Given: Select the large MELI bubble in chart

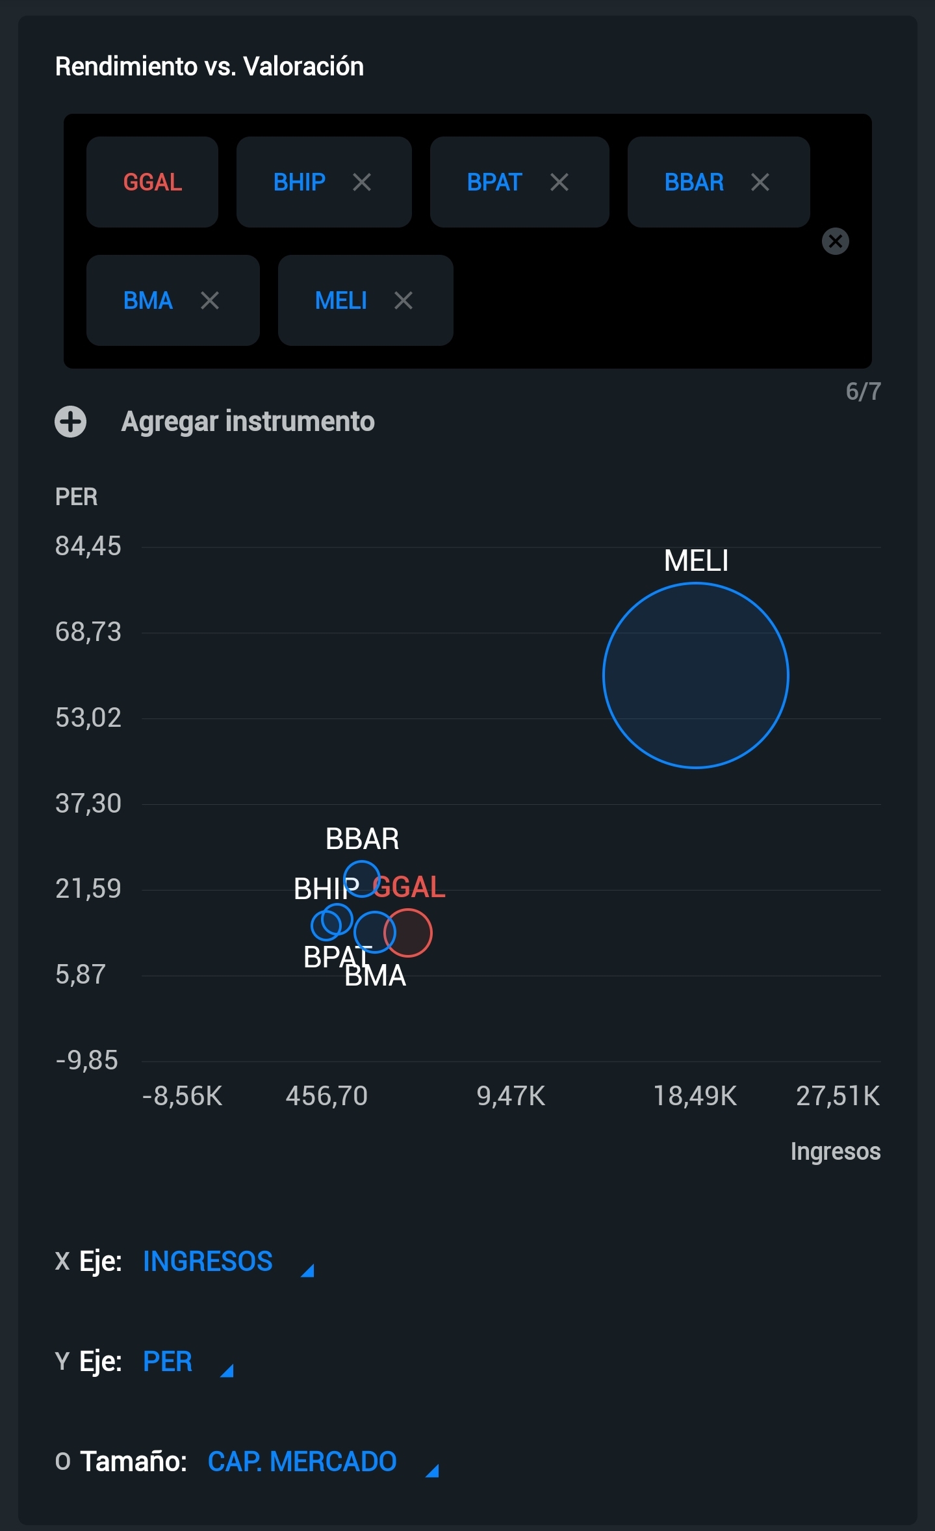Looking at the screenshot, I should point(696,675).
